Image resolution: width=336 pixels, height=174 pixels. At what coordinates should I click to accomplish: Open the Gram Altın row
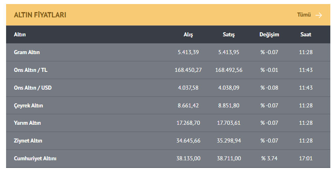pyautogui.click(x=27, y=52)
